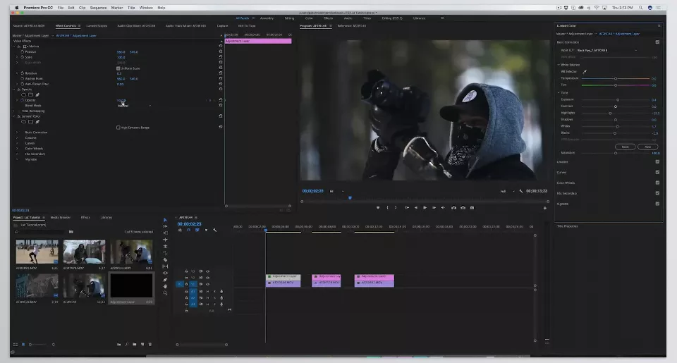The width and height of the screenshot is (677, 363).
Task: Click the Auto button in the Lumetri Color Tone section
Action: pyautogui.click(x=647, y=147)
